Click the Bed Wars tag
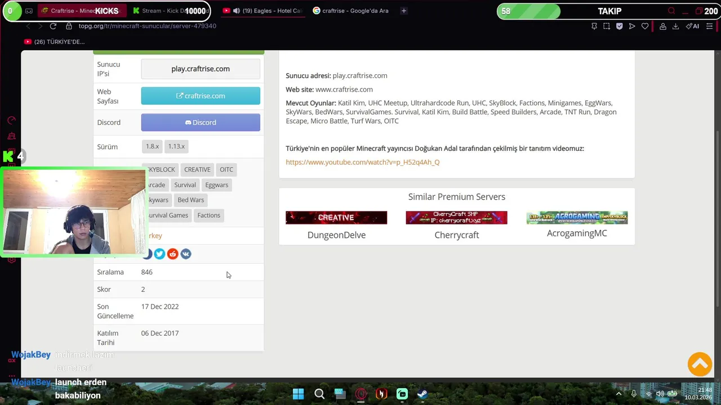This screenshot has width=721, height=405. pyautogui.click(x=191, y=200)
